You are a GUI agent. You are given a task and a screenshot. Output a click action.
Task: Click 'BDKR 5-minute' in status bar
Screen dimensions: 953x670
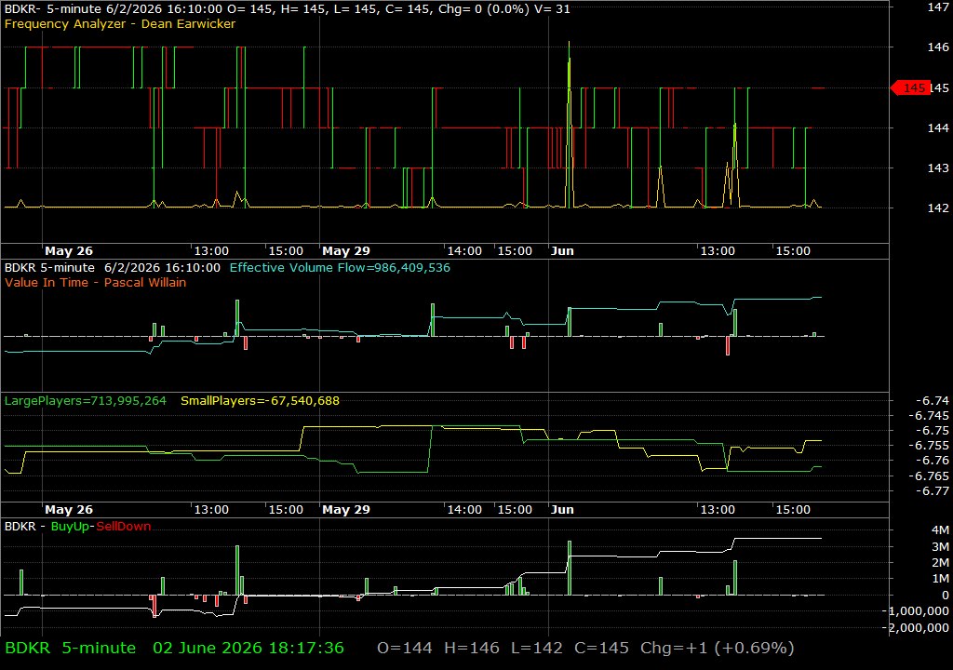point(70,648)
